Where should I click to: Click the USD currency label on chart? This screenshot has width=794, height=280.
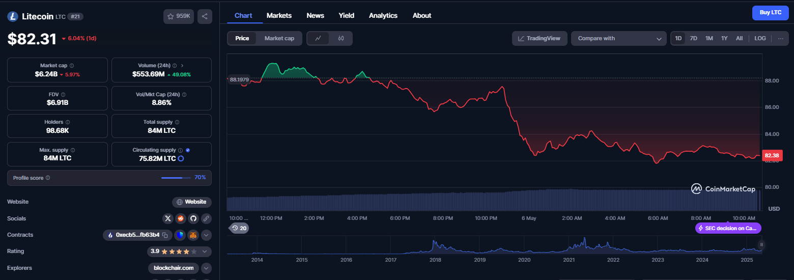coord(774,209)
